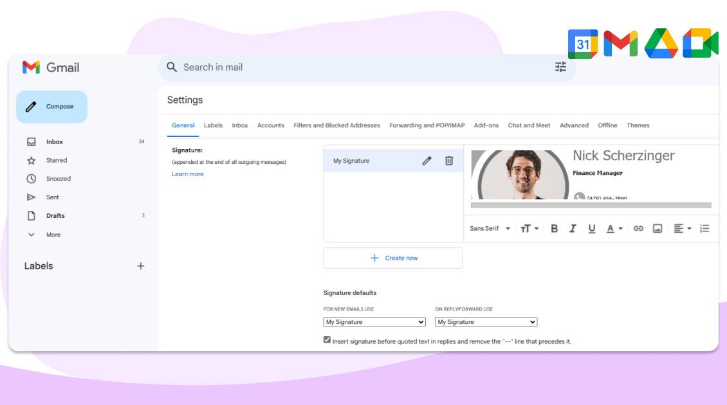Delete My Signature trash icon
The width and height of the screenshot is (727, 405).
coord(449,161)
